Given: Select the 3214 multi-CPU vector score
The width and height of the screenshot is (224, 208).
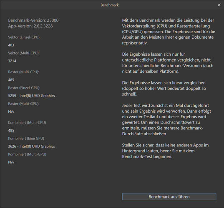Looking at the screenshot, I should (12, 61).
